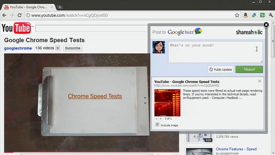Select the YouTube - Google Chrome tab
Screen dimensions: 275x155
(x=28, y=7)
